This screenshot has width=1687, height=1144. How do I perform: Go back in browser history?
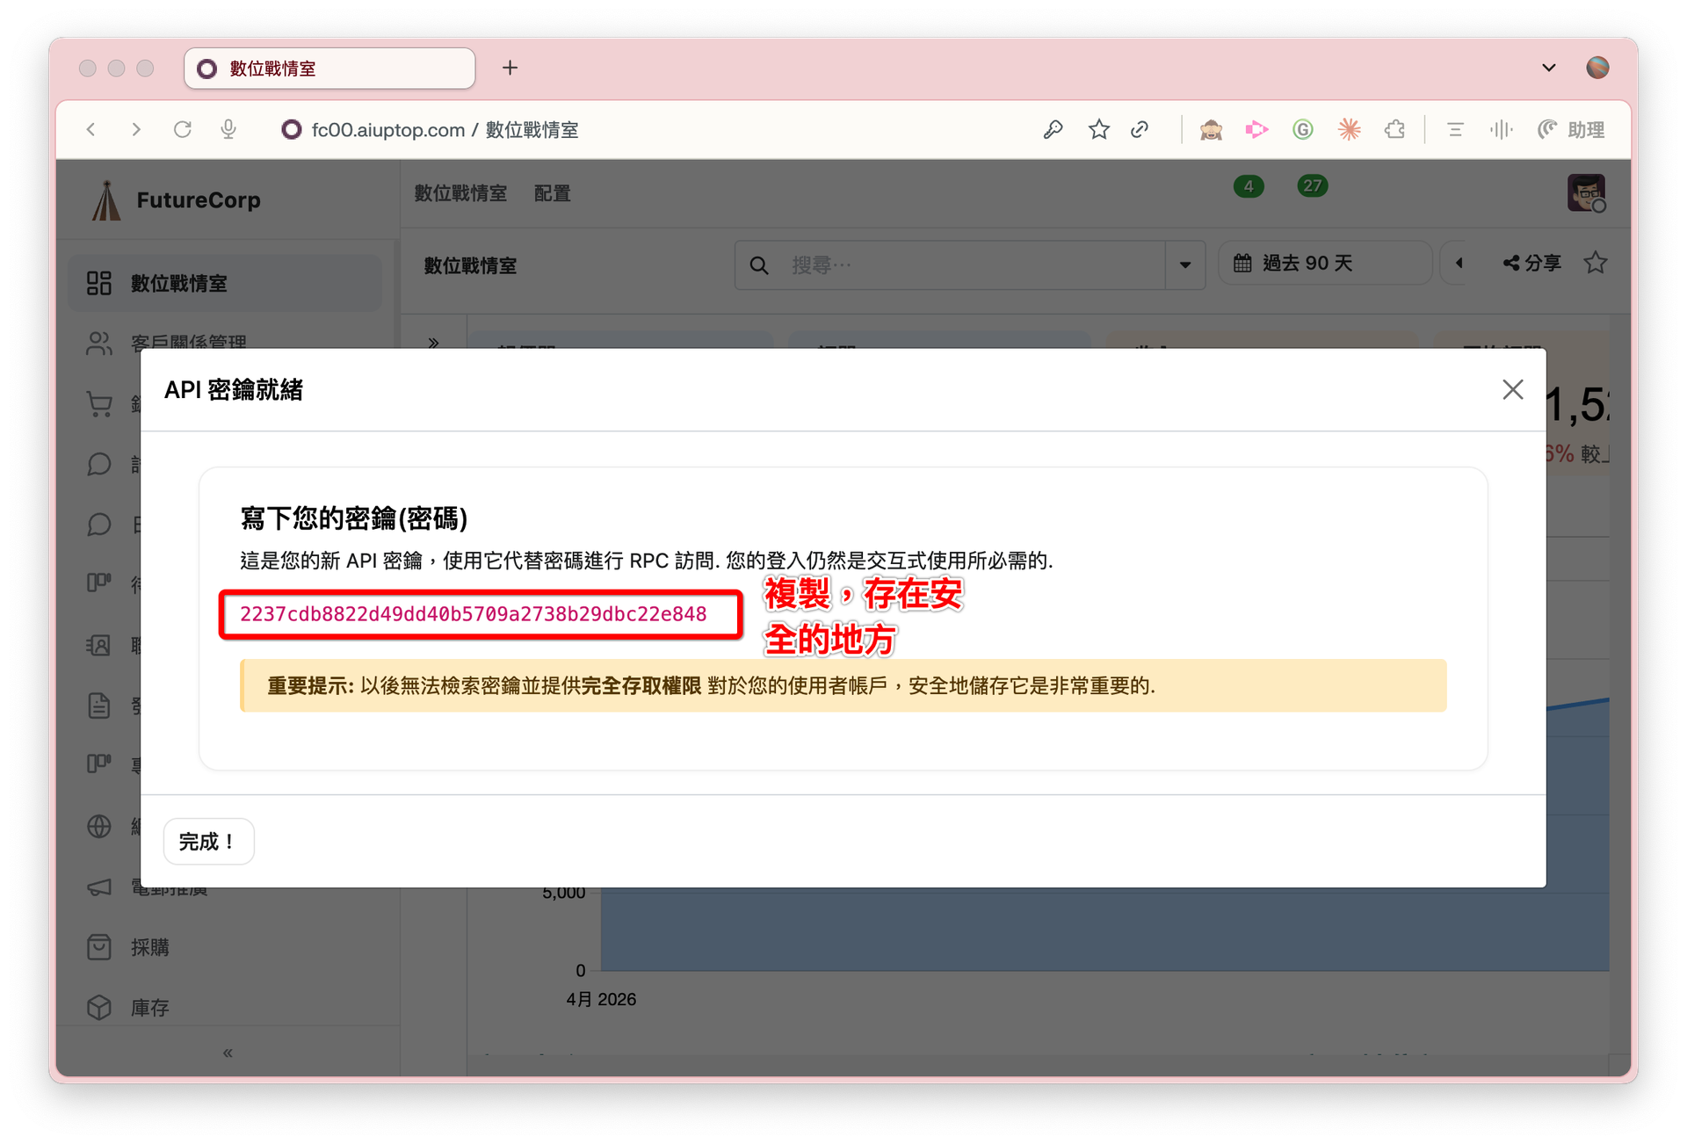(x=91, y=130)
